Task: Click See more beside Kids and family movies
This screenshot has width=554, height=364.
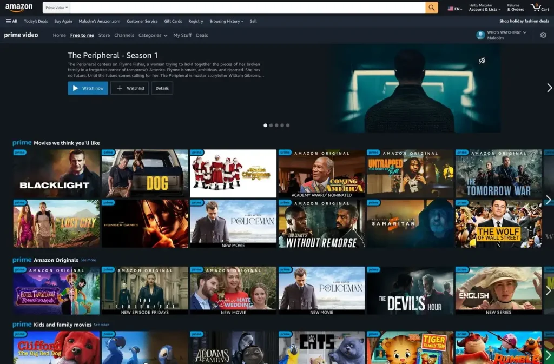Action: [101, 325]
